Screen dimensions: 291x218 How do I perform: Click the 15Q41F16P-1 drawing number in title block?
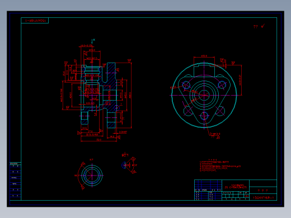pos(263,197)
